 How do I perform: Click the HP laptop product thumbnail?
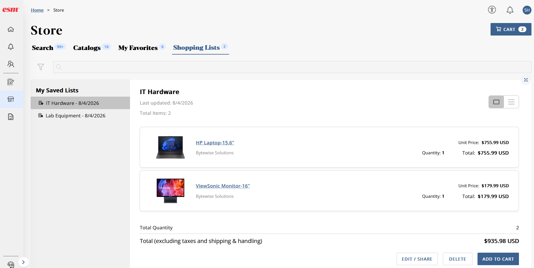pyautogui.click(x=170, y=147)
